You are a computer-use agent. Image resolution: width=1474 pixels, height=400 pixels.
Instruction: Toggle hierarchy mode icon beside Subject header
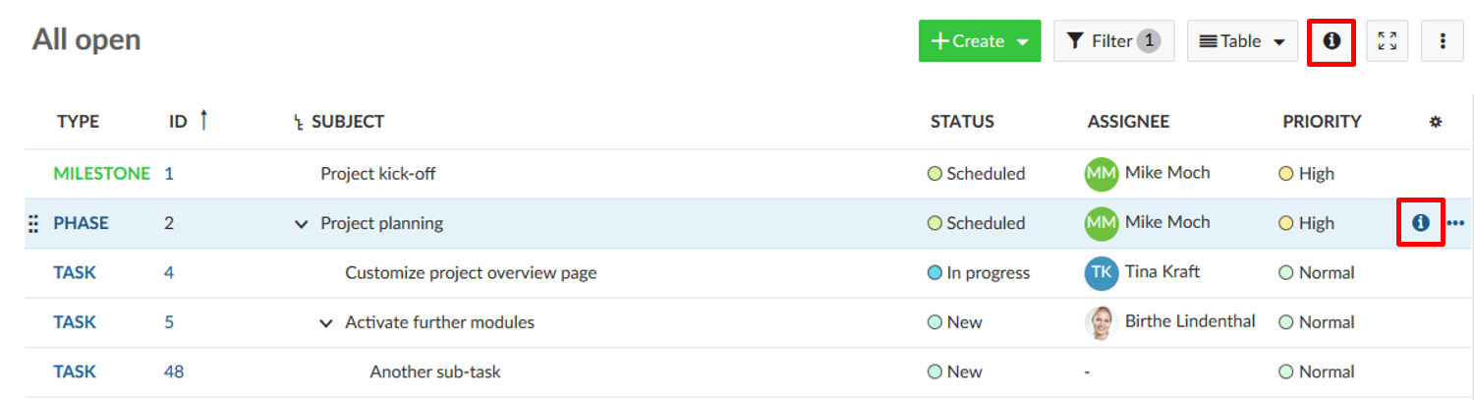299,123
